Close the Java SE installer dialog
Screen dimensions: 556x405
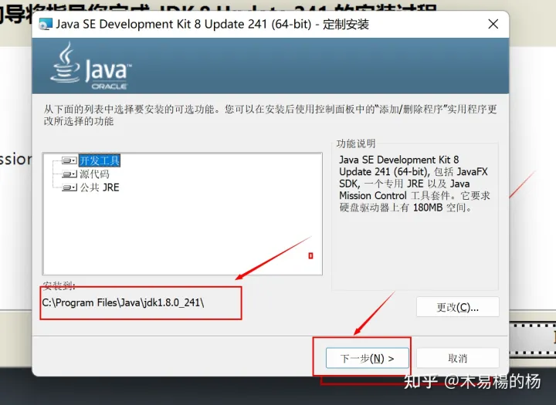click(x=493, y=24)
